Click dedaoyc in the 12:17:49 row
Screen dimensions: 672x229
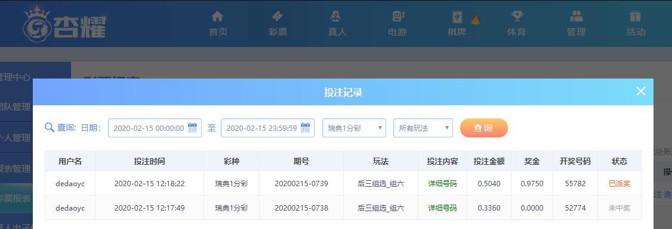(x=70, y=208)
